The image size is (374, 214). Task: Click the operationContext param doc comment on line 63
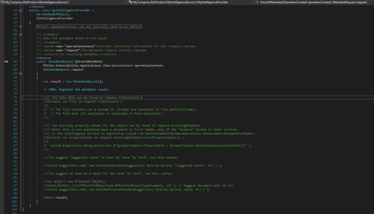tap(116, 46)
